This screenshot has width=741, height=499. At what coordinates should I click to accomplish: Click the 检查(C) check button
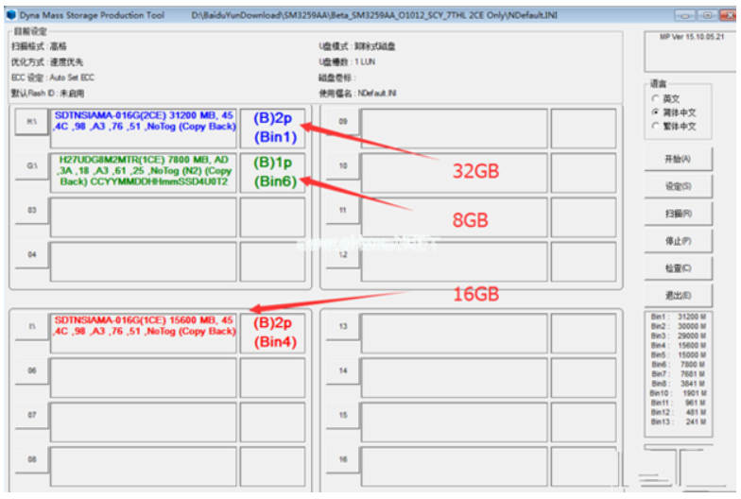coord(679,268)
